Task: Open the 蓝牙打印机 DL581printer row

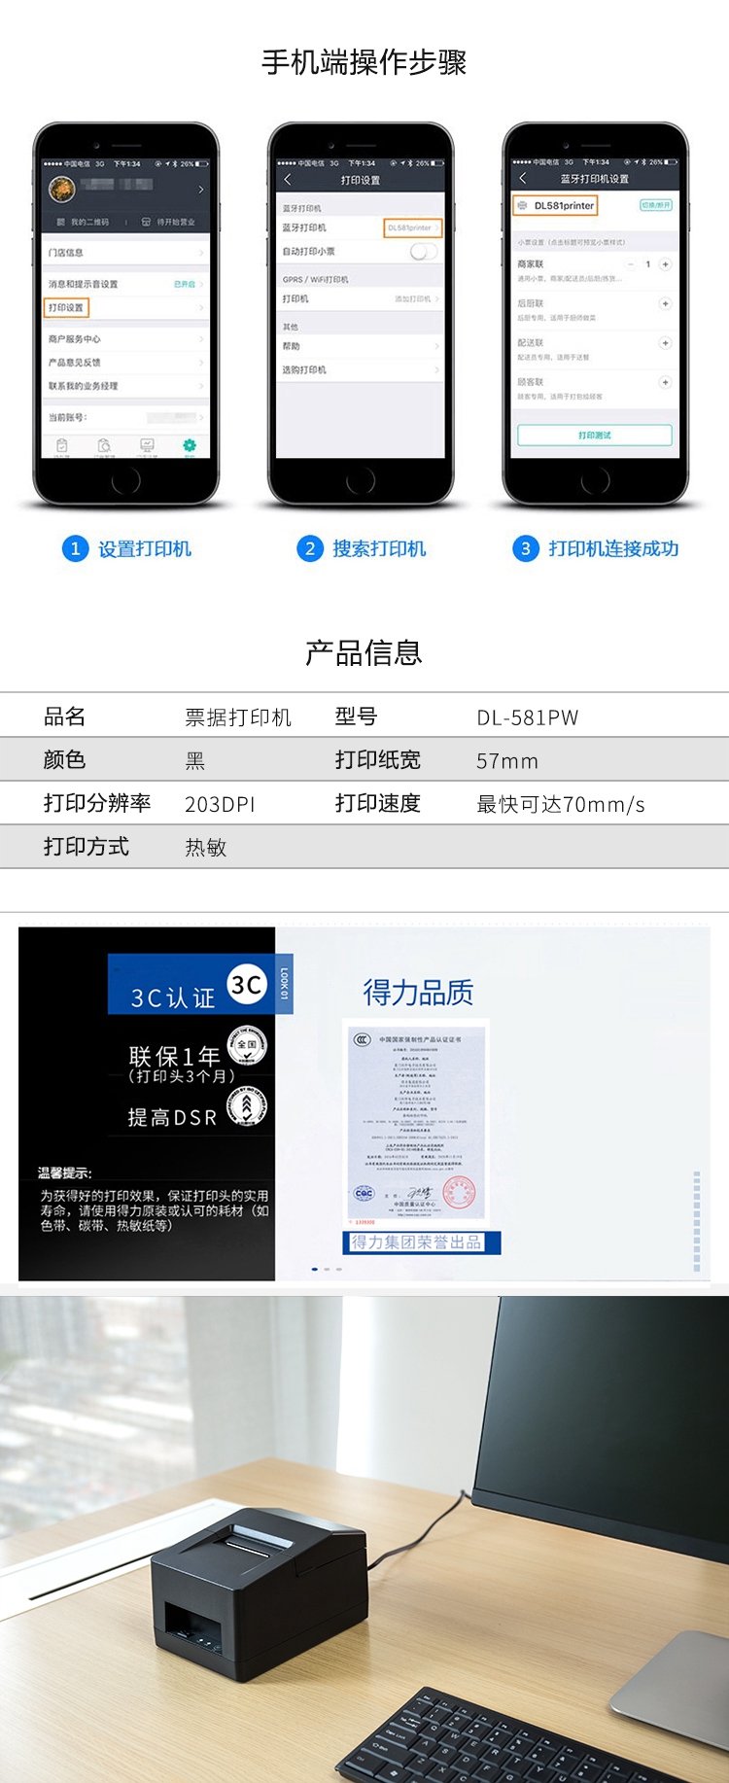Action: pyautogui.click(x=361, y=227)
